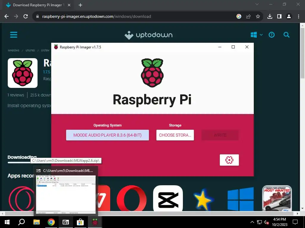305x228 pixels.
Task: Click the Chrome address bar URL
Action: (97, 17)
